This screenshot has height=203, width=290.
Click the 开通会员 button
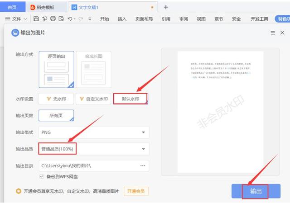click(136, 192)
